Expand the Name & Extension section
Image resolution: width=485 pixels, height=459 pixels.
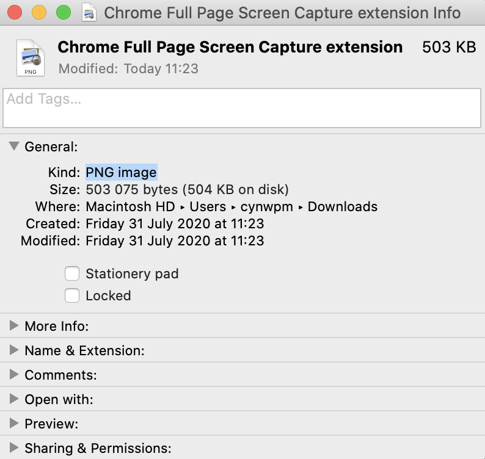(x=14, y=350)
